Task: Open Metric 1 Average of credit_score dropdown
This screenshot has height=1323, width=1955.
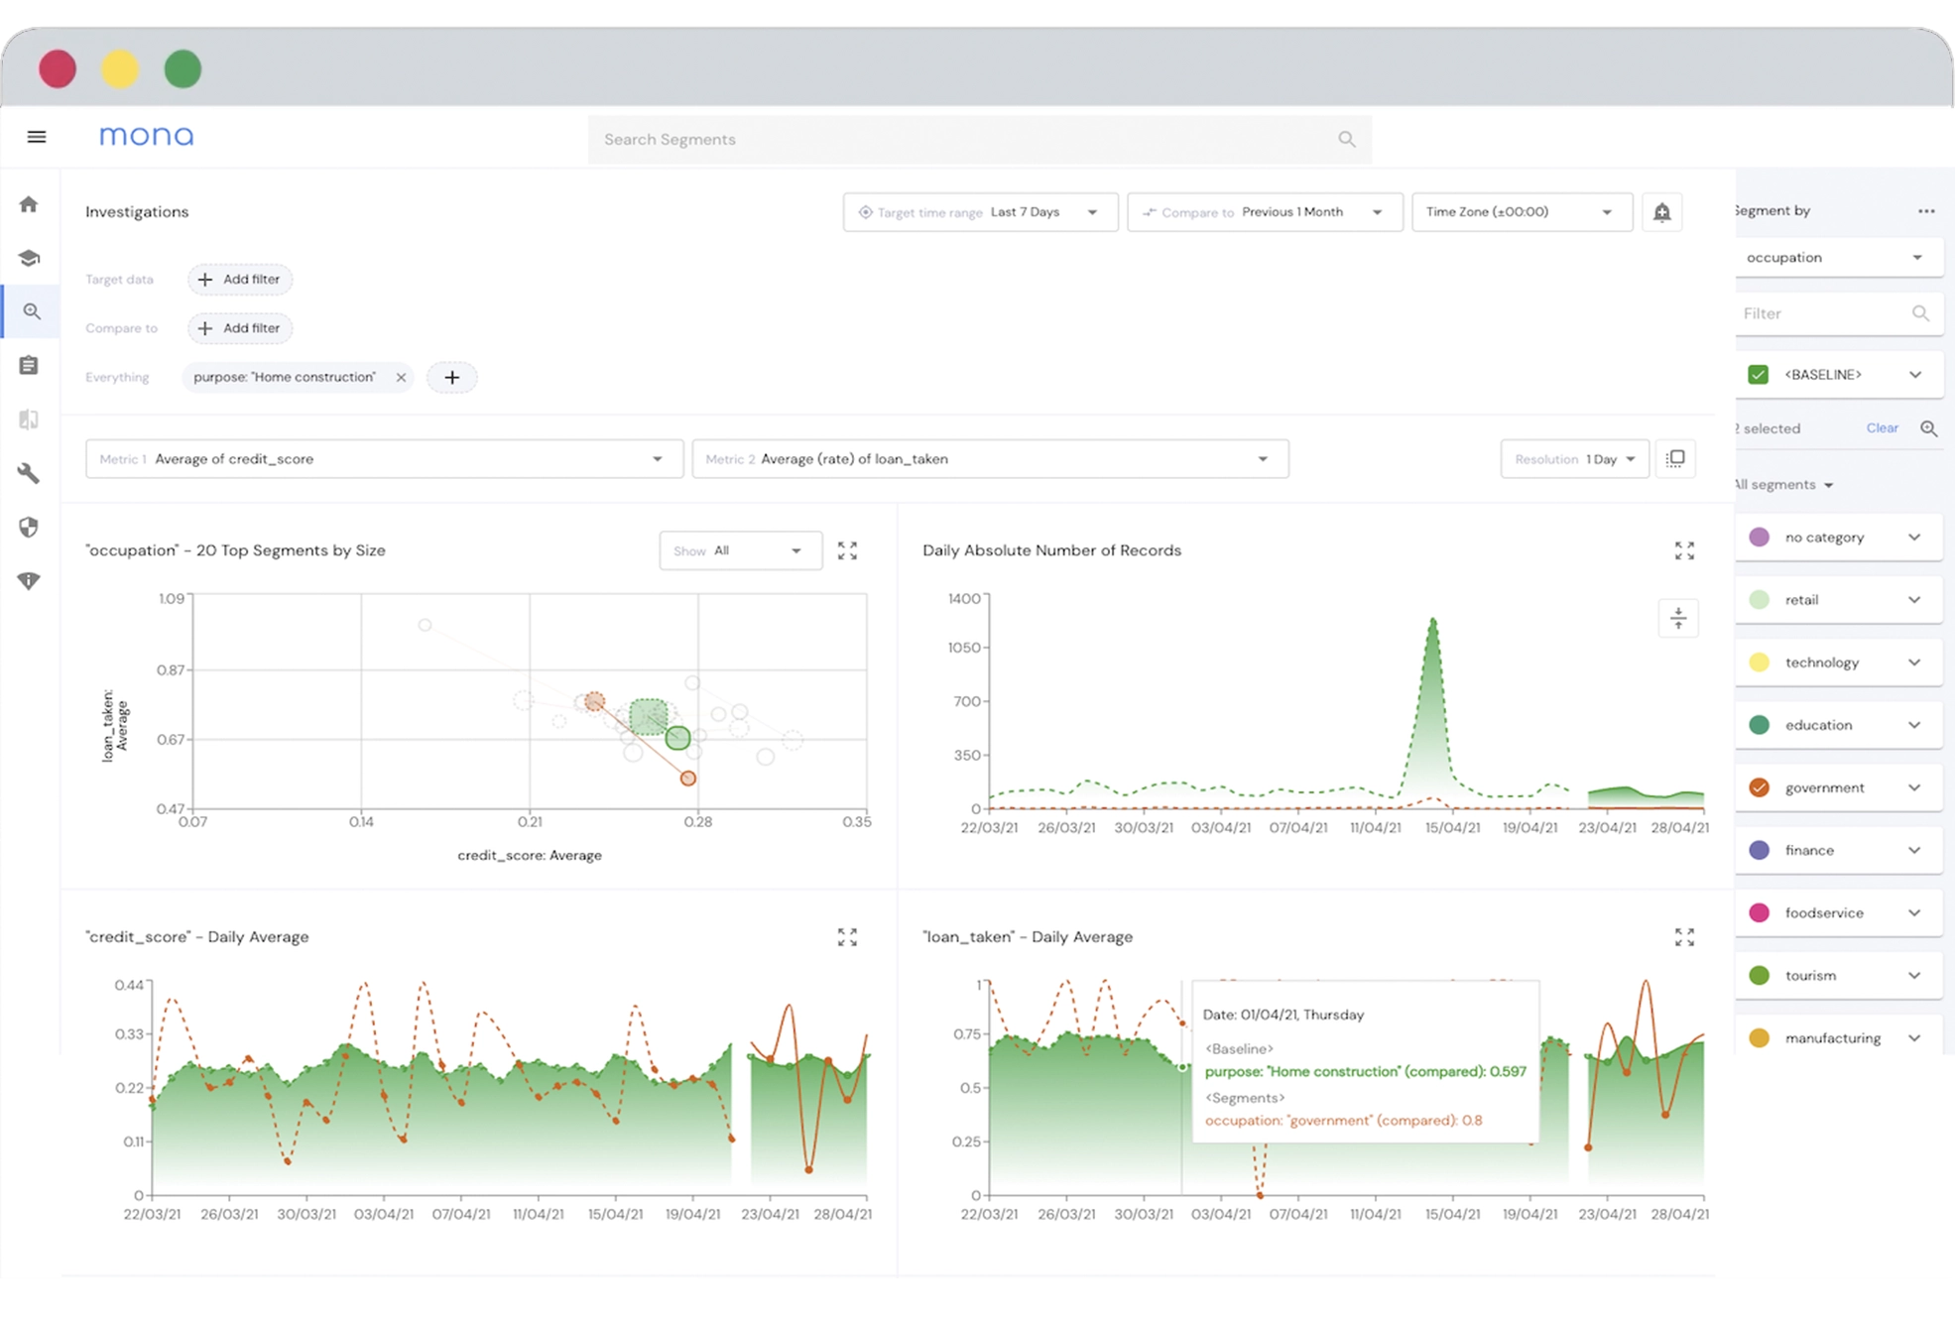Action: coord(384,459)
